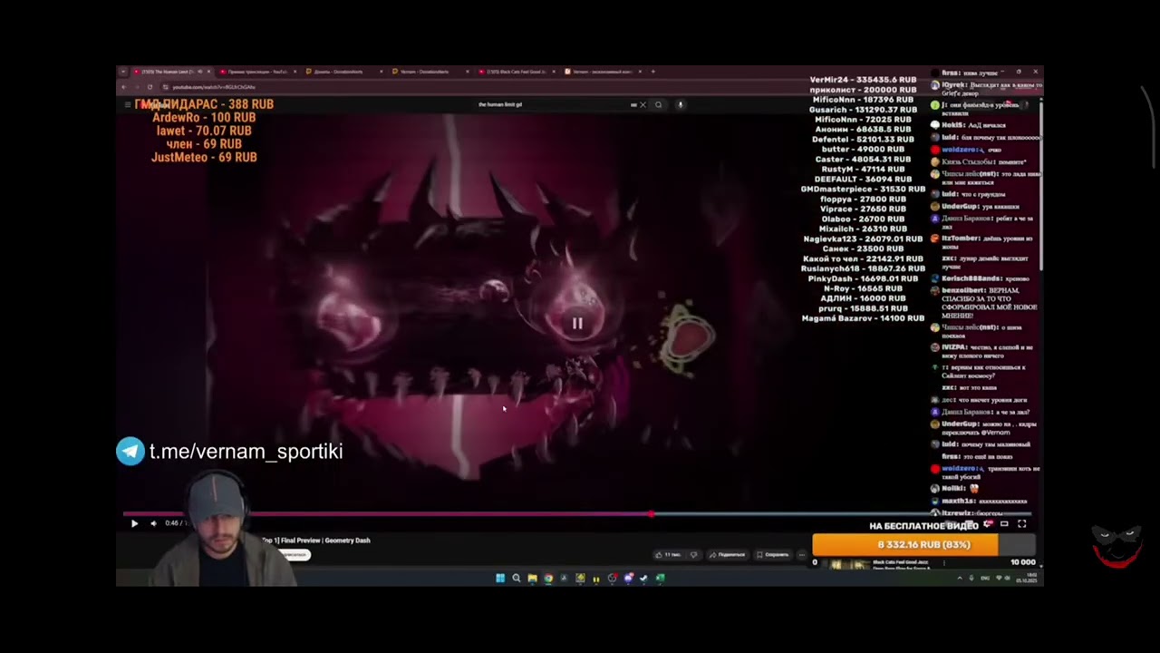Click the donor entry 'Gusarich - 131290.37 RUB'

click(863, 110)
